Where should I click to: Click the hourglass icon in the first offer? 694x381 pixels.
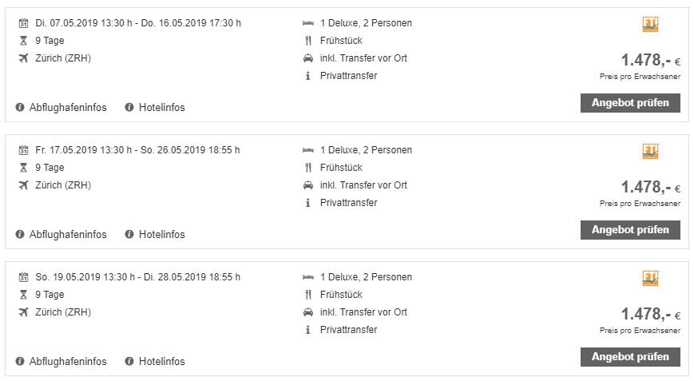(23, 41)
